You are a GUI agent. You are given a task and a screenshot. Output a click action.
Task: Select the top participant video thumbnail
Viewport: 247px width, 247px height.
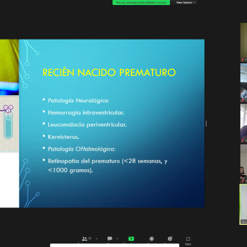[243, 42]
